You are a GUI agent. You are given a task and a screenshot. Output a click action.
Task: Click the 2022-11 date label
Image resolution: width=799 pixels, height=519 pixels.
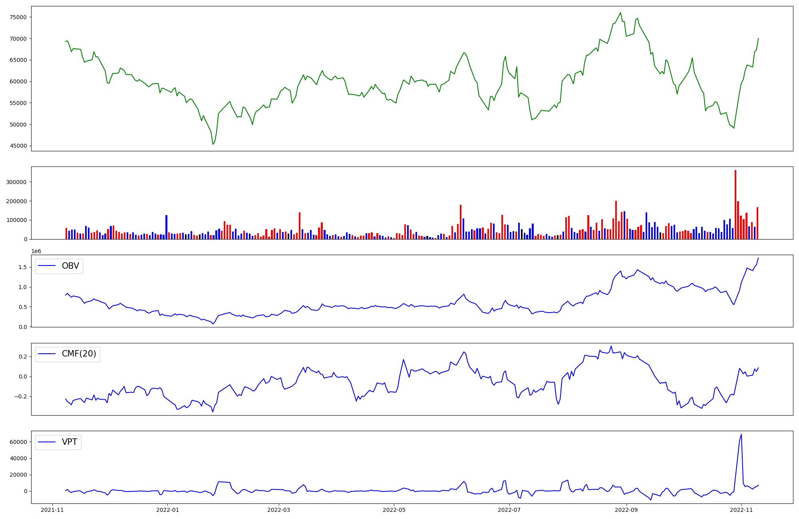click(x=741, y=510)
